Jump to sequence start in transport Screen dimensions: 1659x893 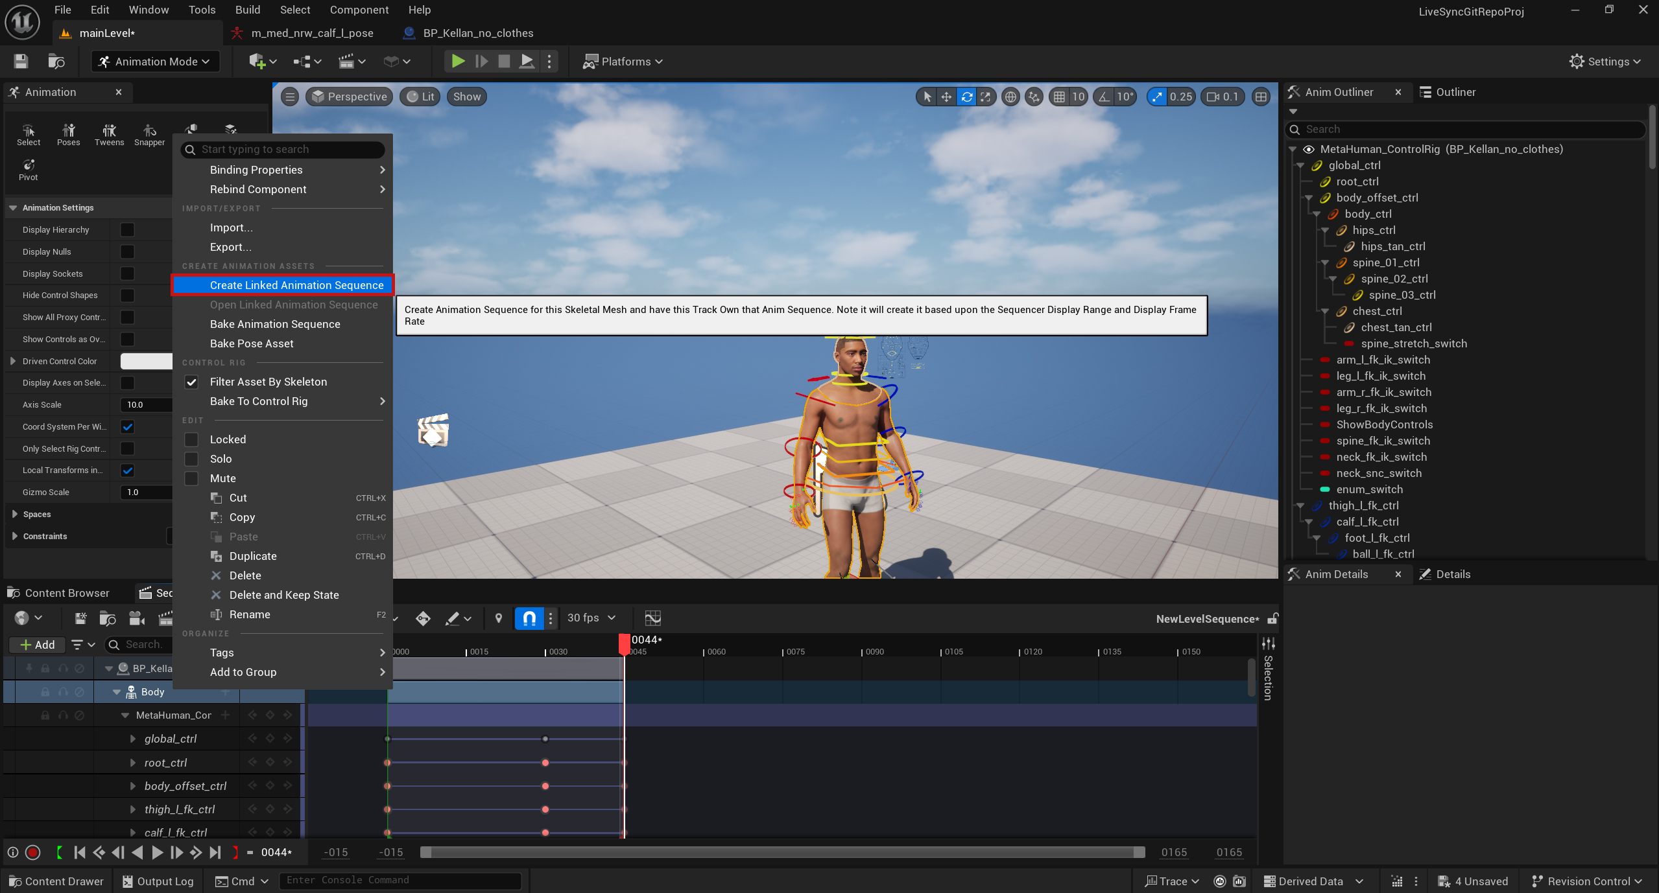pyautogui.click(x=79, y=852)
